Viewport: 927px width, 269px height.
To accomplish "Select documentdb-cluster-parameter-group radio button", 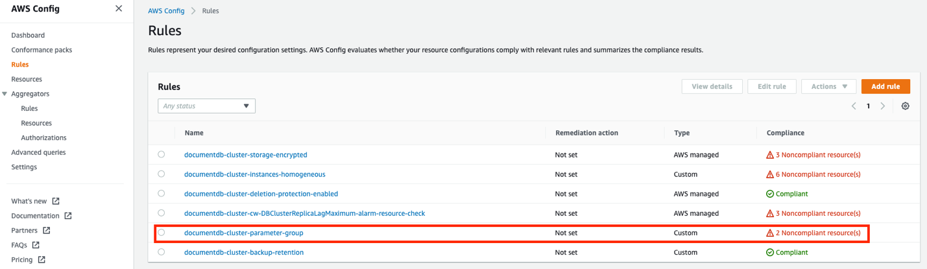I will pyautogui.click(x=162, y=233).
